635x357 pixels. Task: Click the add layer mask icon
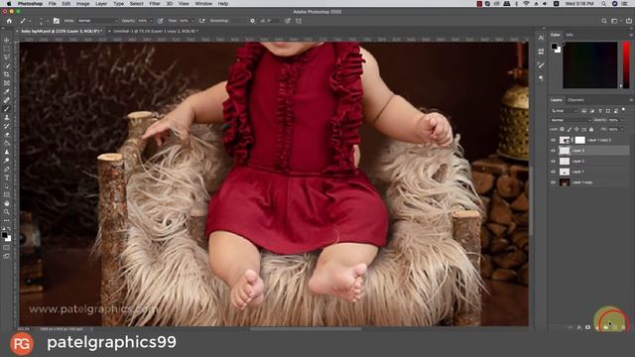click(x=587, y=327)
